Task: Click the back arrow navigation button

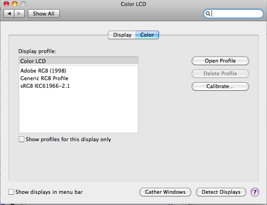Action: (x=9, y=14)
